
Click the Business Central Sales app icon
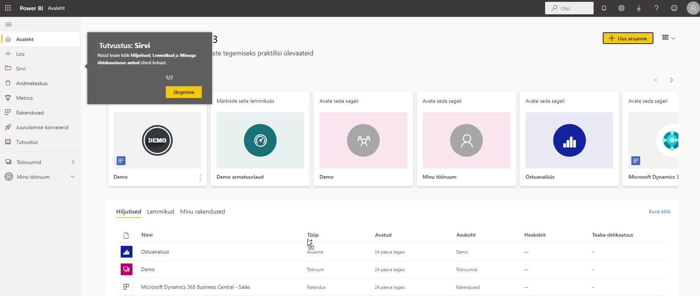click(x=126, y=287)
